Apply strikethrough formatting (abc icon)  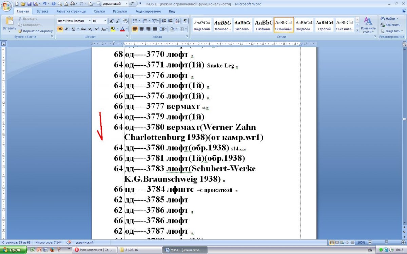(x=83, y=29)
